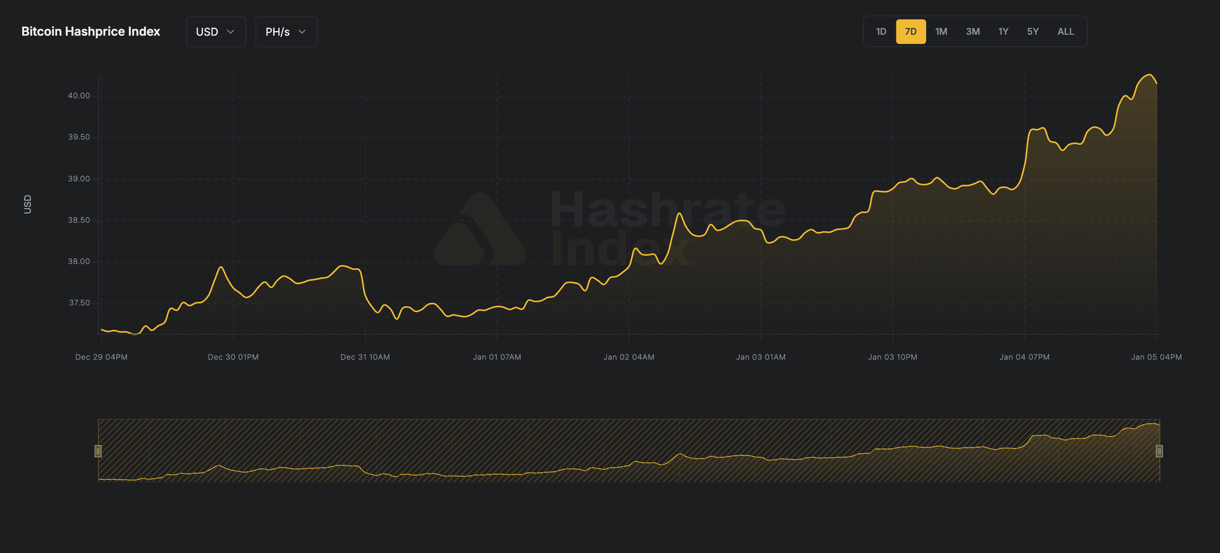Expand the chevron next to USD
Image resolution: width=1220 pixels, height=553 pixels.
(231, 32)
